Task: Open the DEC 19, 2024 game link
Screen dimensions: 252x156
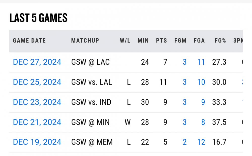Action: (37, 142)
